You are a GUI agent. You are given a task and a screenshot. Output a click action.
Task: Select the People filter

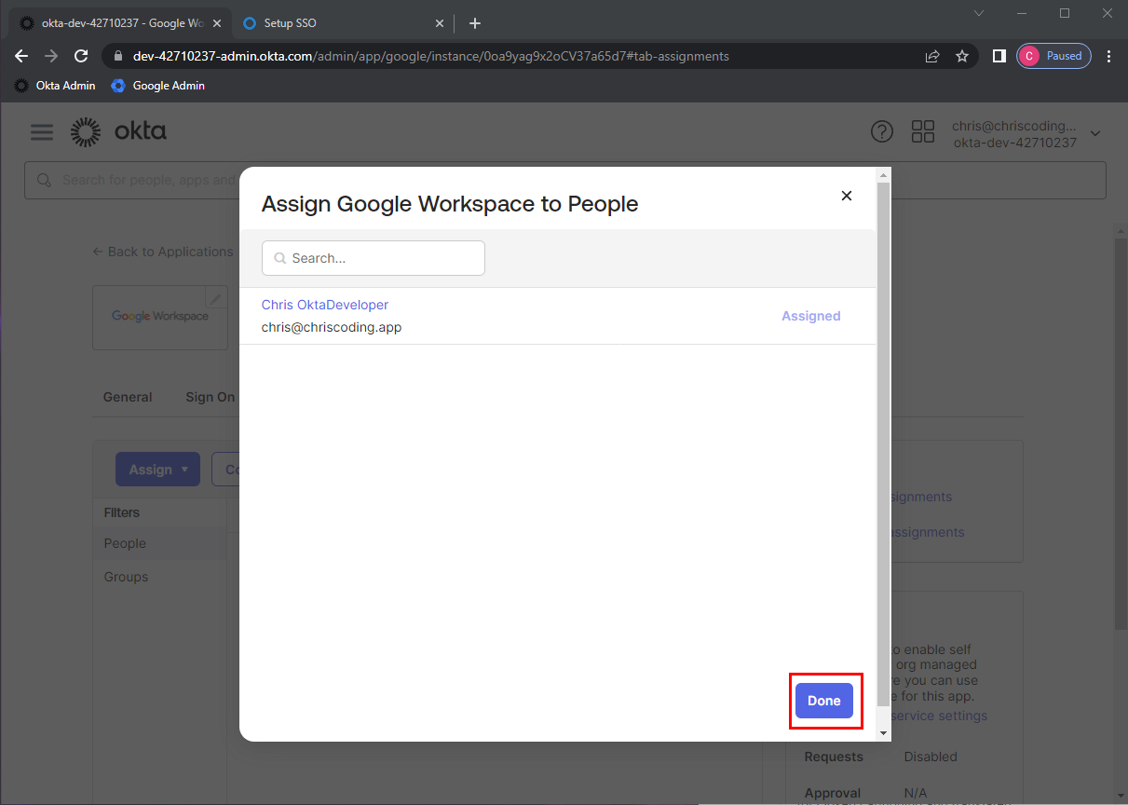(x=125, y=543)
